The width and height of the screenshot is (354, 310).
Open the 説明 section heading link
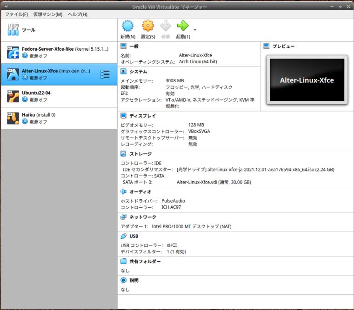coord(134,280)
